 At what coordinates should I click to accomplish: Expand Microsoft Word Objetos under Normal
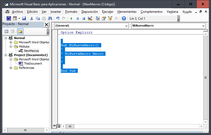11,42
